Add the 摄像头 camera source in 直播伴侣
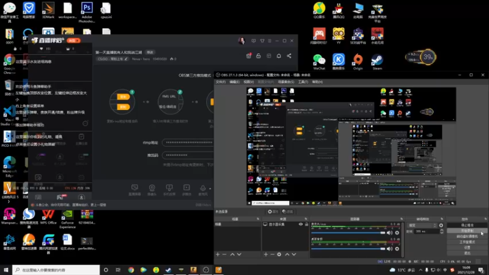The width and height of the screenshot is (489, 275). 152,189
